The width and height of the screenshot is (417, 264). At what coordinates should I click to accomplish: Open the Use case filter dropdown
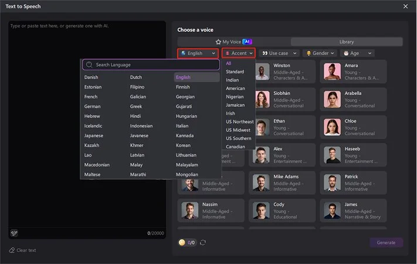click(279, 53)
